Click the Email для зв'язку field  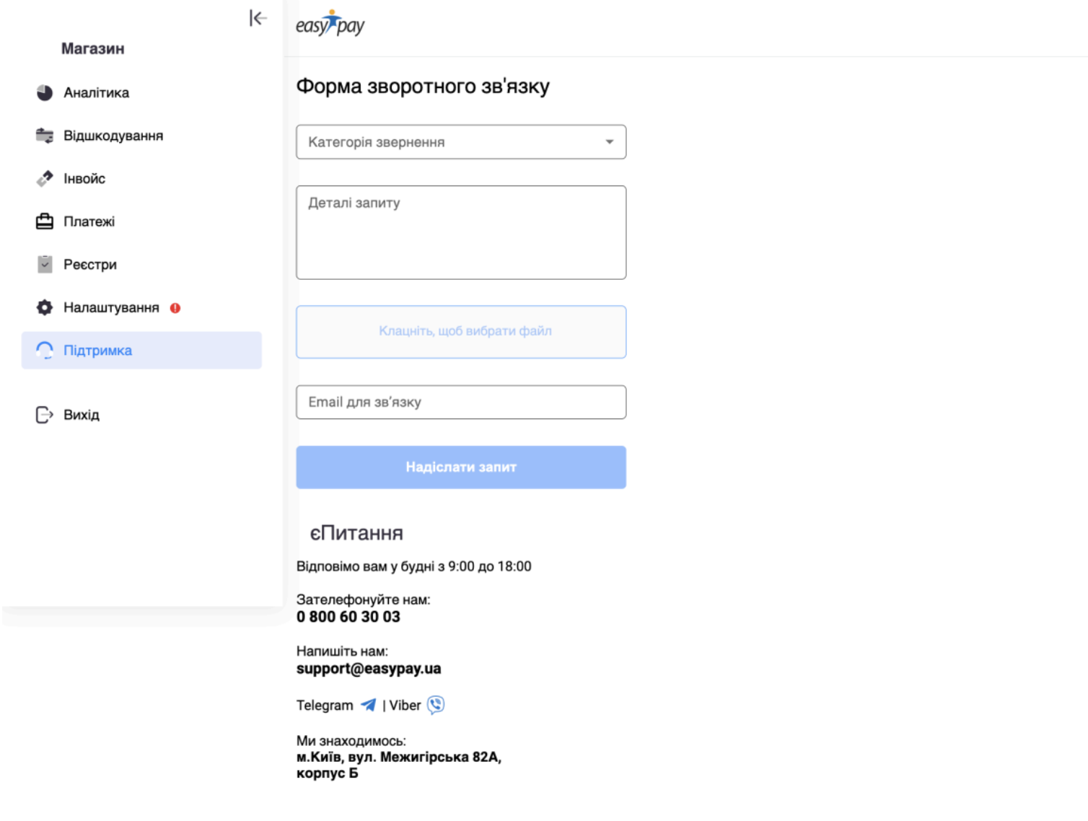461,402
